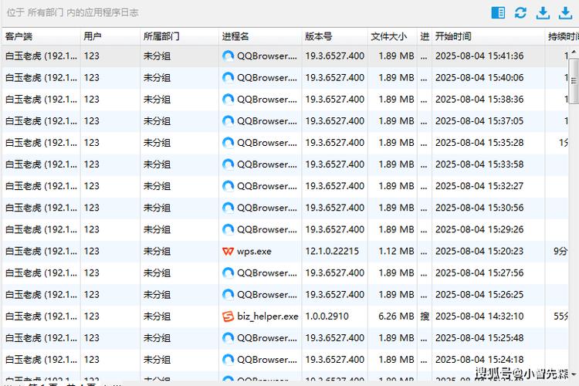The image size is (579, 386).
Task: Click user 123 in the 15:30:56 row
Action: click(x=91, y=208)
